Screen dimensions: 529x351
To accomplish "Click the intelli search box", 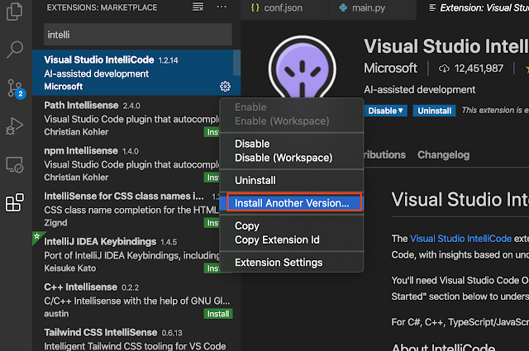I will click(x=138, y=35).
